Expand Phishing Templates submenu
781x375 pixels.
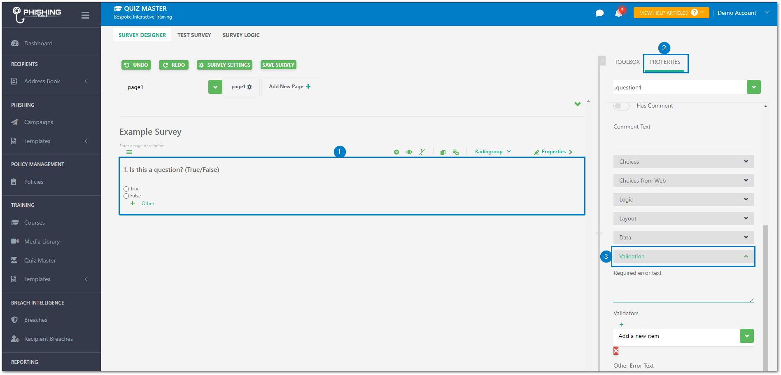coord(49,141)
